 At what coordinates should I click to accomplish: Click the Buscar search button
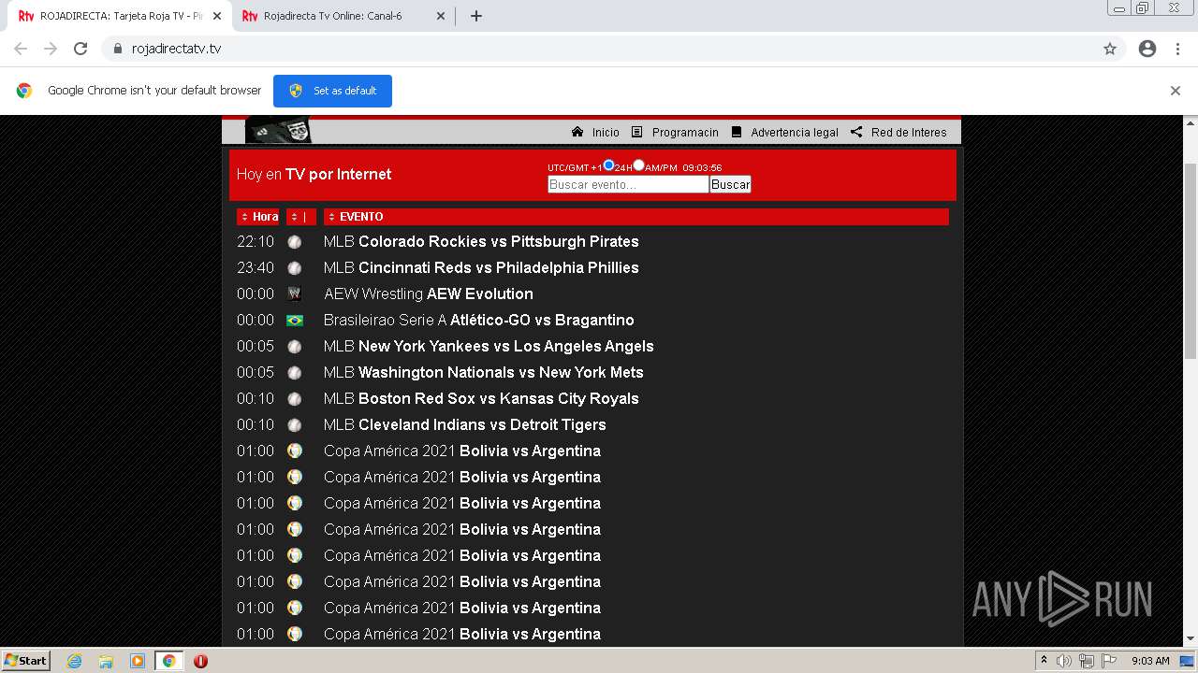point(730,184)
